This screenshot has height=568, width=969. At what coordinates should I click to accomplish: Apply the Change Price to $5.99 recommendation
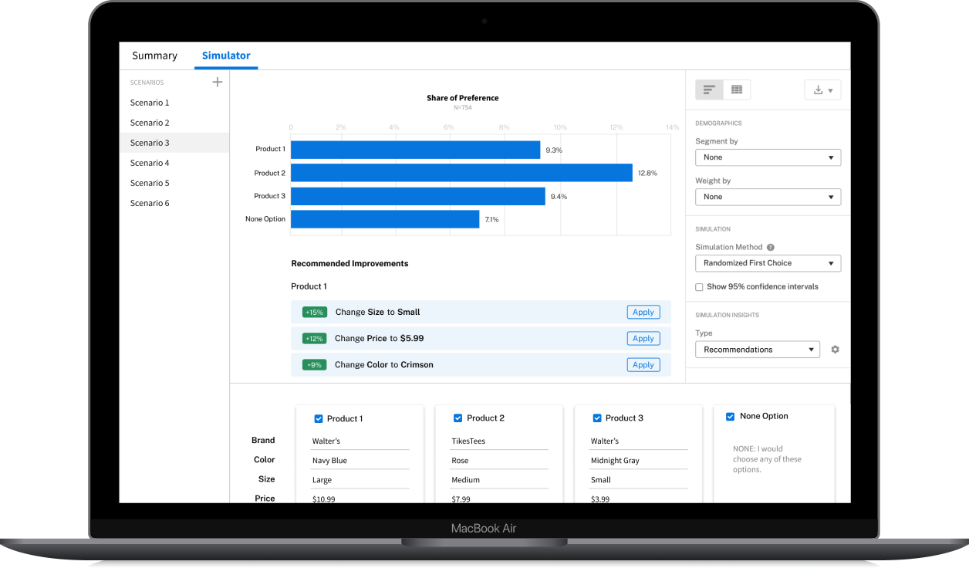[x=643, y=339]
